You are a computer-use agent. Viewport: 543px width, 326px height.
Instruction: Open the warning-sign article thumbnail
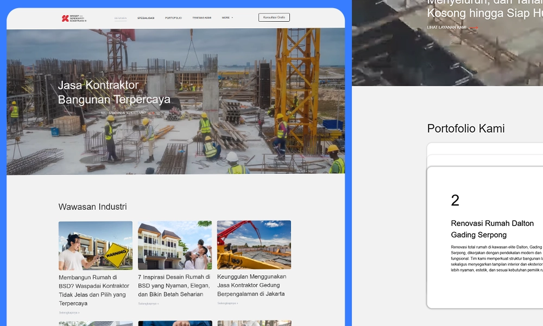[x=96, y=245]
